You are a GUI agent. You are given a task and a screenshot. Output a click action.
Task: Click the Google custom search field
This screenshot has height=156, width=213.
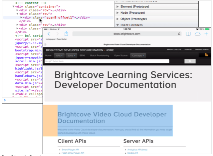coord(106,61)
